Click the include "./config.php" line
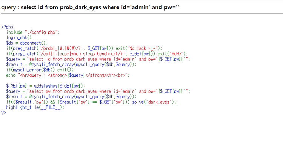This screenshot has width=283, height=150. (x=33, y=32)
